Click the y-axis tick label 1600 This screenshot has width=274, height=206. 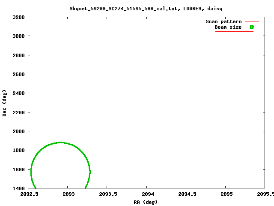[x=18, y=170]
